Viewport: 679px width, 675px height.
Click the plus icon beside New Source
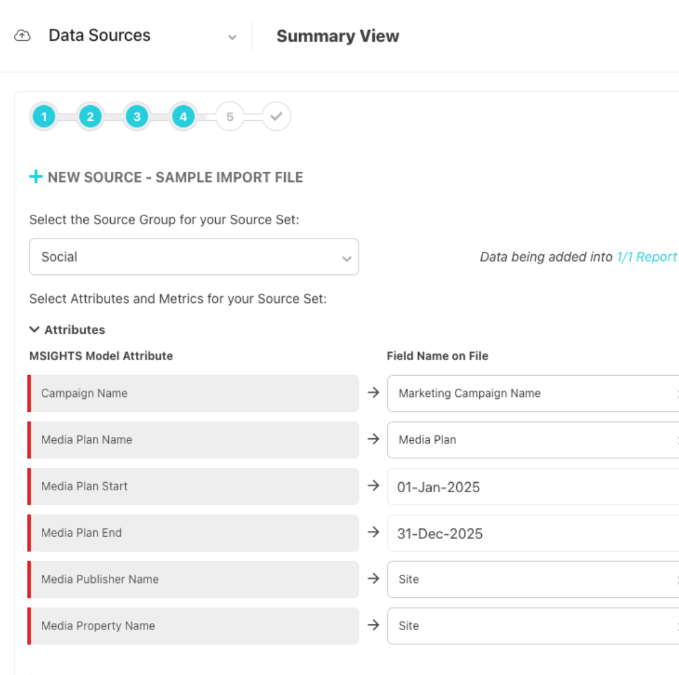36,177
